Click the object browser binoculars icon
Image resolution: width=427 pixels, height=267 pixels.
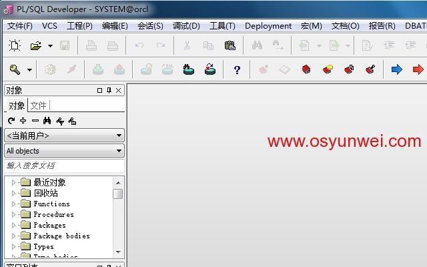point(47,121)
